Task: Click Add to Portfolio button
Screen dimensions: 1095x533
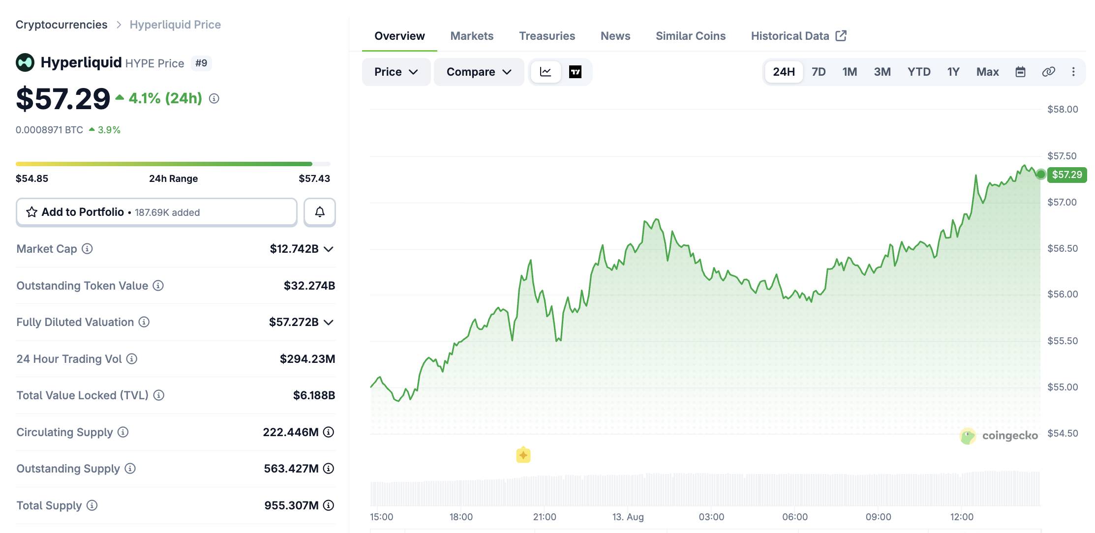Action: [x=156, y=212]
